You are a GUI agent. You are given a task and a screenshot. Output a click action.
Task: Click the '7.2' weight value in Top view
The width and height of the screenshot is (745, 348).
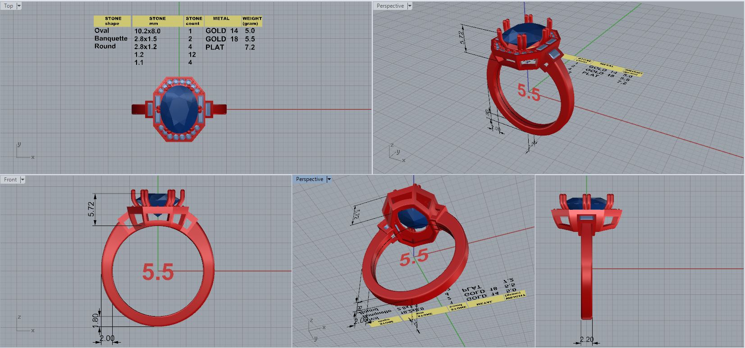click(x=250, y=47)
